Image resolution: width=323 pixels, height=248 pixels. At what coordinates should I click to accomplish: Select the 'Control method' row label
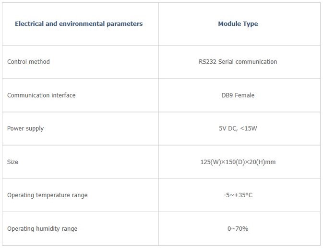pos(28,62)
